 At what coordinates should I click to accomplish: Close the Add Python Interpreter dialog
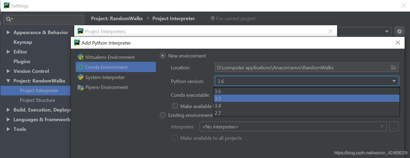coord(398,43)
